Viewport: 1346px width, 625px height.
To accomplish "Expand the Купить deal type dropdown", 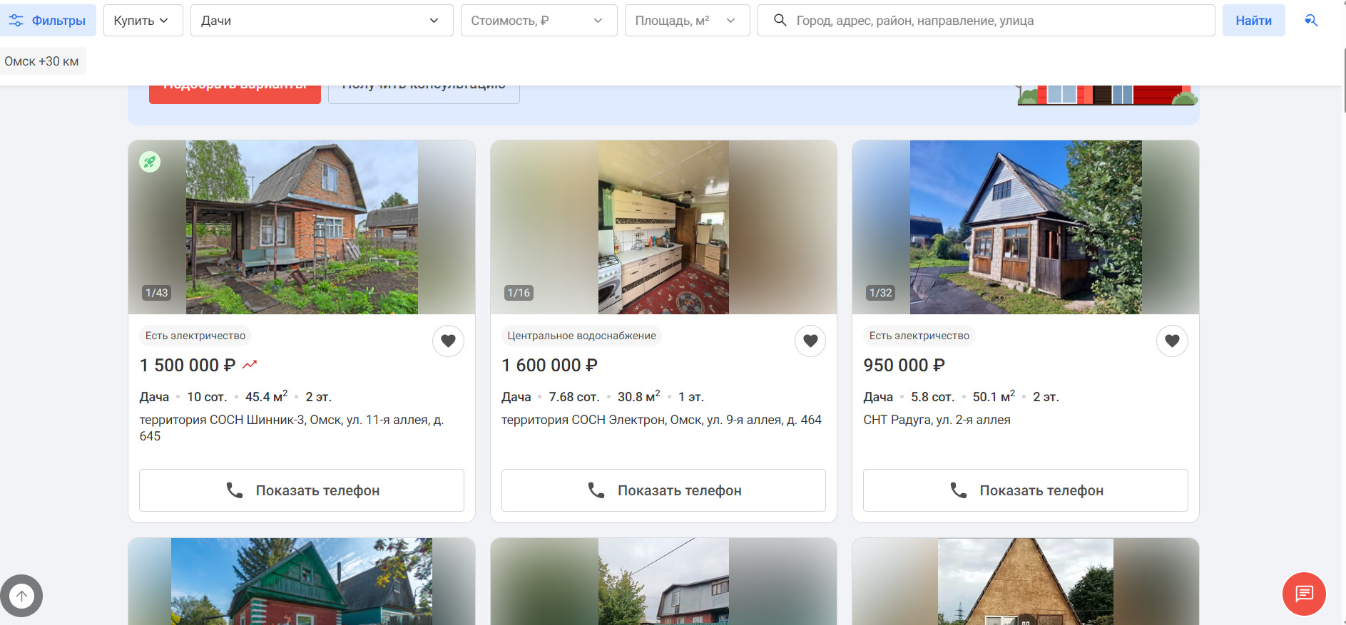I will [x=143, y=21].
